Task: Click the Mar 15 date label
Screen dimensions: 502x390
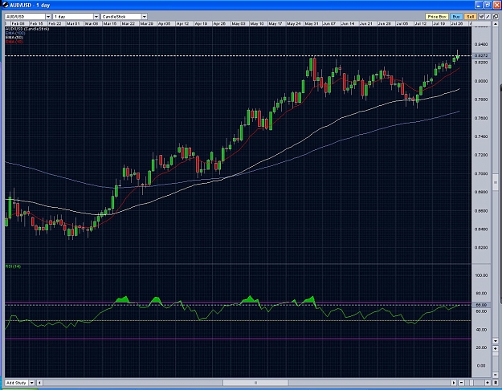Action: click(x=110, y=24)
